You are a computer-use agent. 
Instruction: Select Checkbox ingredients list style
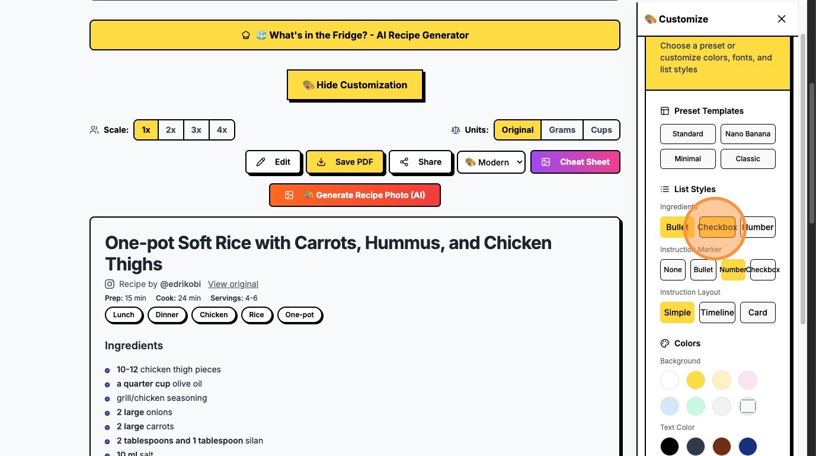[717, 227]
